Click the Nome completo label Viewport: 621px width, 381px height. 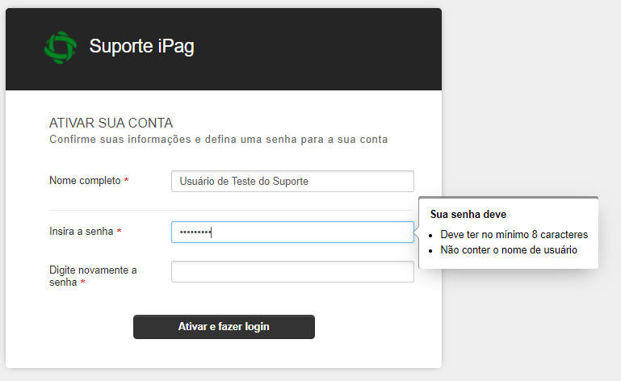85,180
